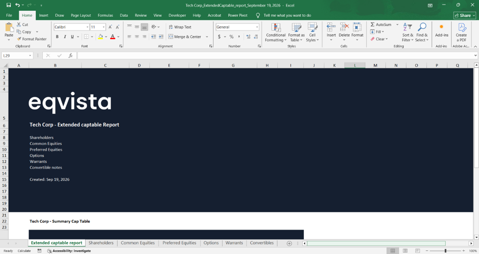Apply the Borders icon

pos(87,37)
